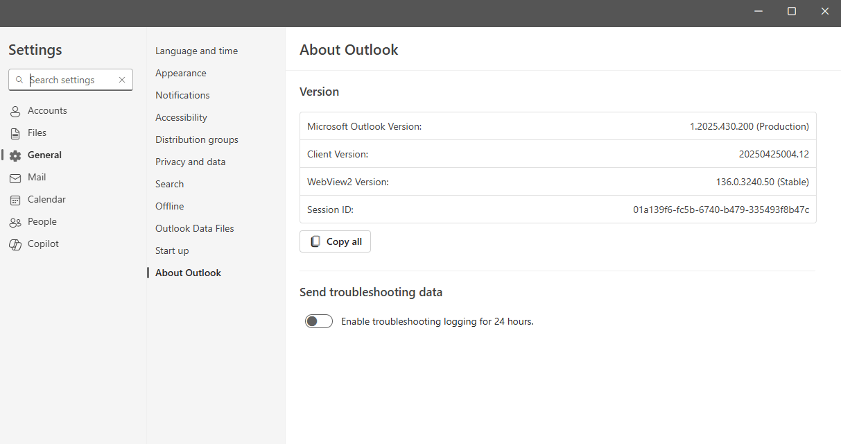Select About Outlook in the list
Viewport: 841px width, 444px height.
(188, 273)
